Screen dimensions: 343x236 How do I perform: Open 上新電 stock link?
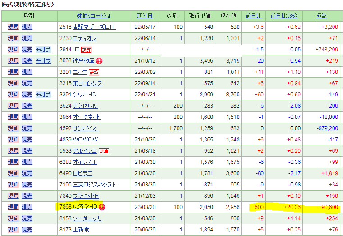tap(81, 230)
